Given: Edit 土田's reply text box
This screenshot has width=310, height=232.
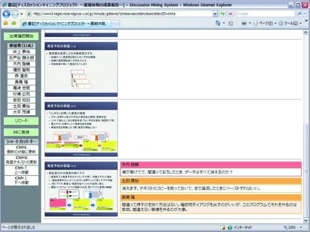Looking at the screenshot, I should 211,188.
